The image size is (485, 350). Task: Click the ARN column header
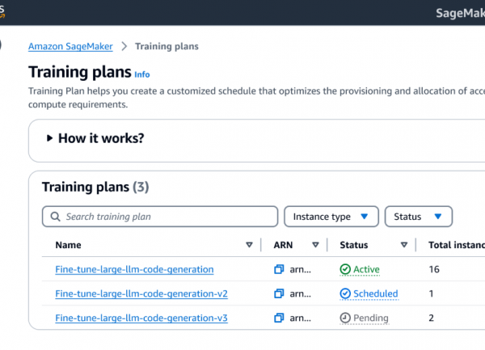click(x=283, y=245)
